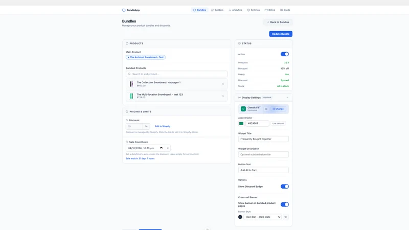This screenshot has width=409, height=230.
Task: Click the 'Synced' discount status value
Action: click(x=285, y=80)
